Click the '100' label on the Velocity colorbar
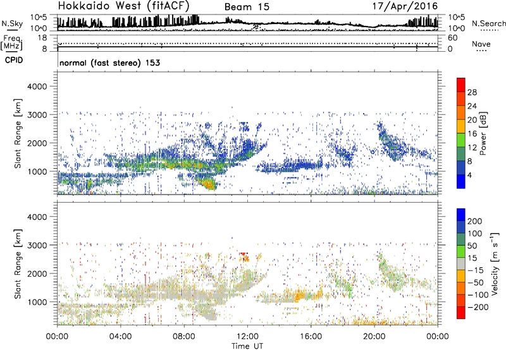Viewport: 506px width, 350px height. coord(475,233)
